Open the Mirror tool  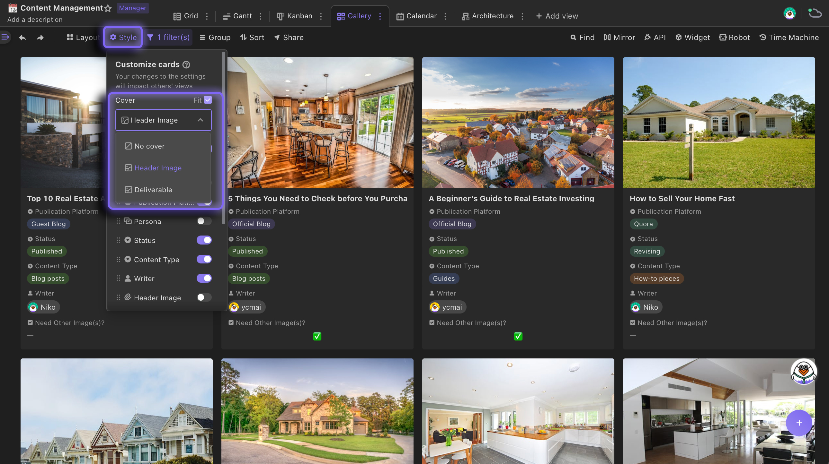point(619,38)
